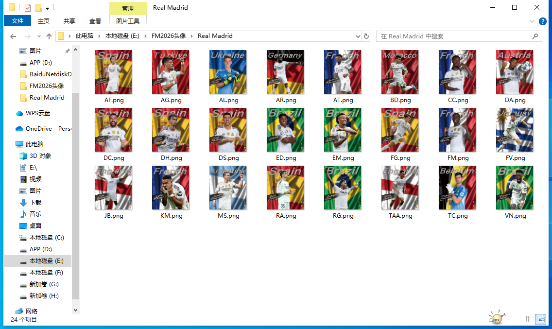Viewport: 552px width, 329px height.
Task: Open the address bar history dropdown
Action: [358, 36]
